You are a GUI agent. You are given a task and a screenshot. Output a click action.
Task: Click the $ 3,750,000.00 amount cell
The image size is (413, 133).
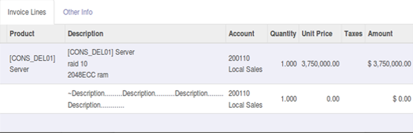pos(389,64)
